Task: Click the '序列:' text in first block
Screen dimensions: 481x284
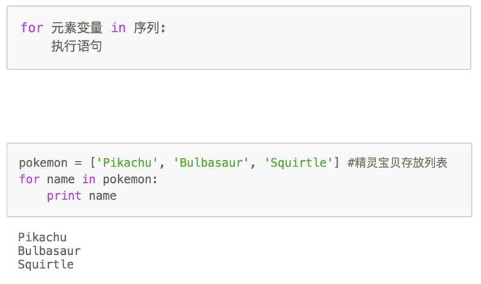Action: 150,28
